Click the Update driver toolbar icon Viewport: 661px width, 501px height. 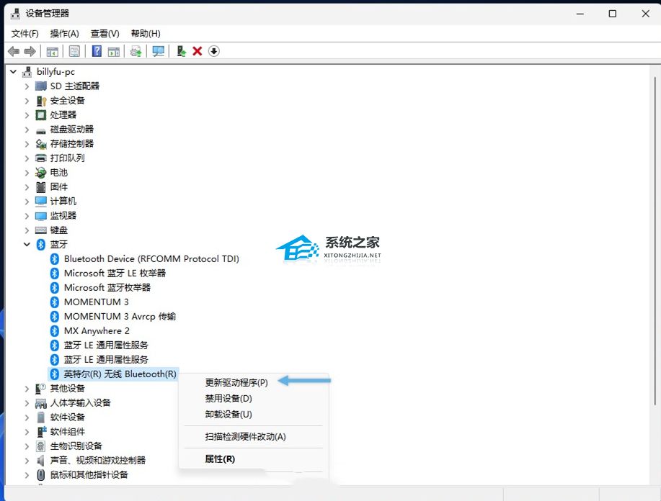pos(136,51)
